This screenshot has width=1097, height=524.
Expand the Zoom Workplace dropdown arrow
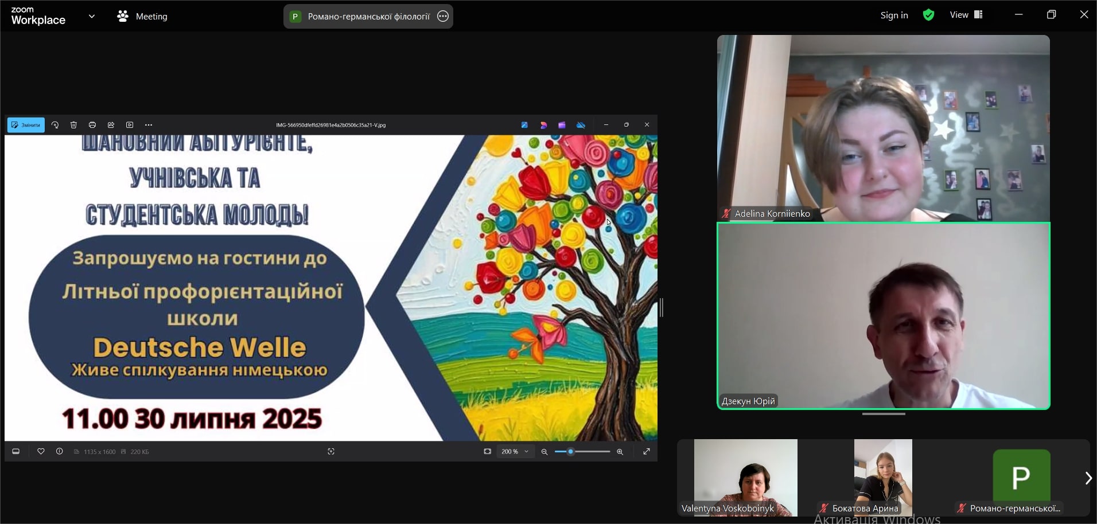[92, 16]
